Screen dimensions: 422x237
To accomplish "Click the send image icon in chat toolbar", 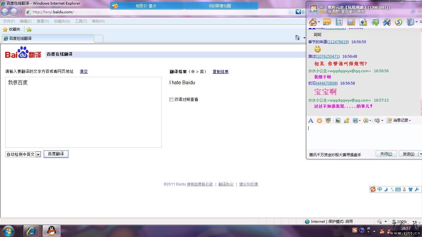I will click(x=337, y=120).
